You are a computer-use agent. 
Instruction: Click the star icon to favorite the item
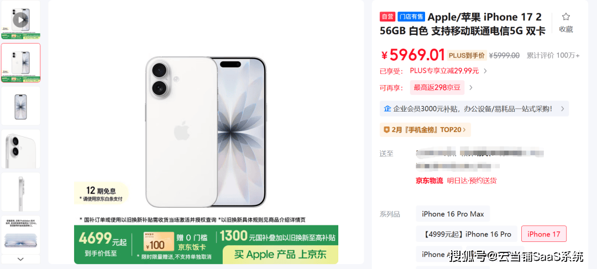point(566,17)
